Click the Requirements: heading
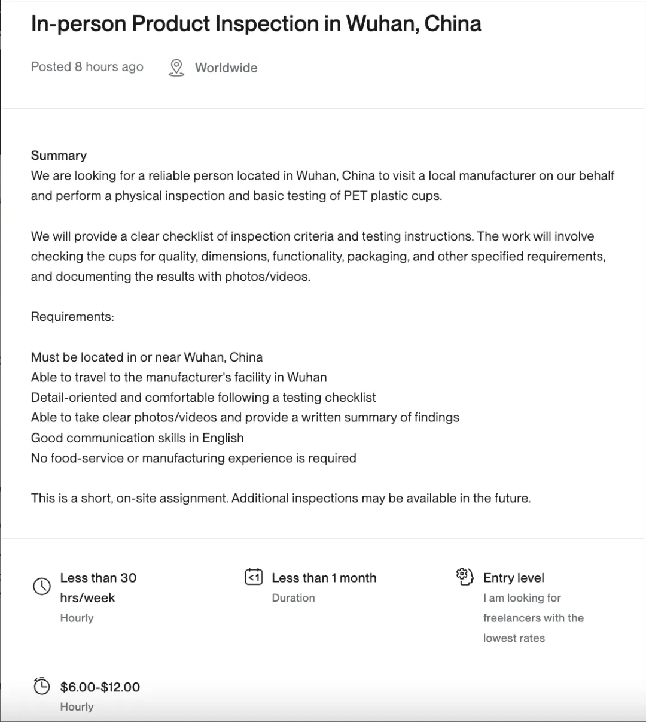646x722 pixels. click(x=72, y=316)
